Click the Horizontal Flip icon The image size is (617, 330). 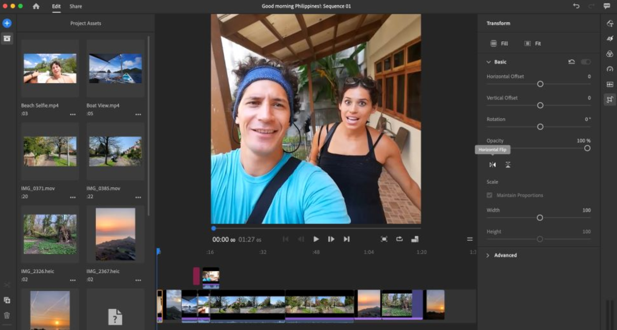(492, 165)
